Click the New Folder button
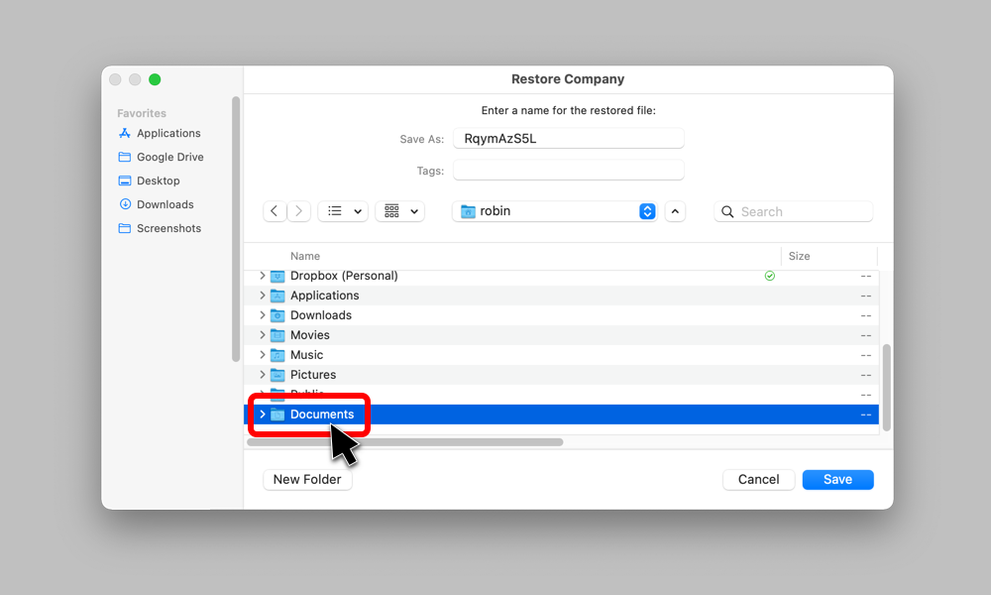 point(307,479)
